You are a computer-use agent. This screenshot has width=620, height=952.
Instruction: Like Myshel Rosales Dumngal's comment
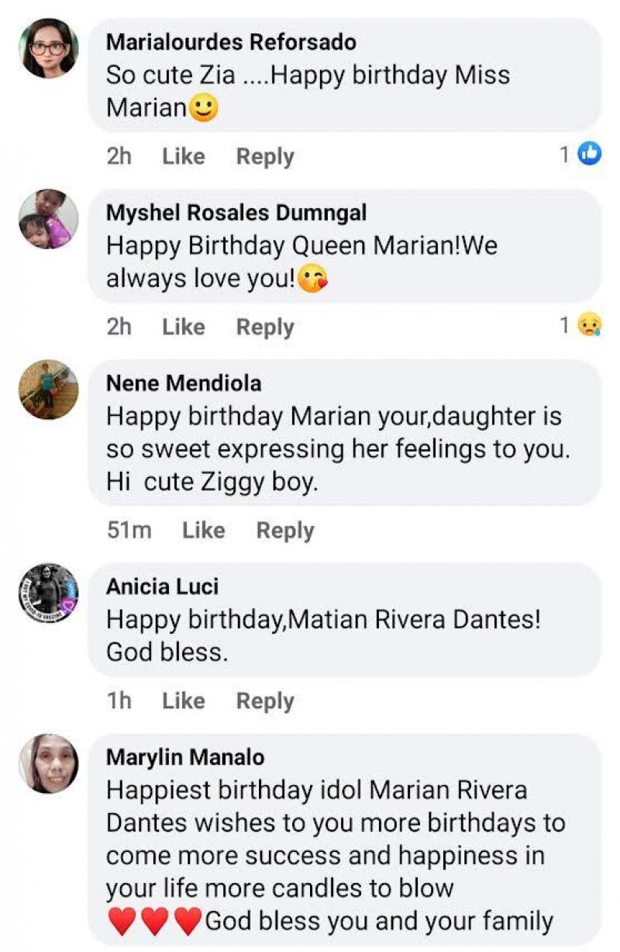pyautogui.click(x=183, y=327)
